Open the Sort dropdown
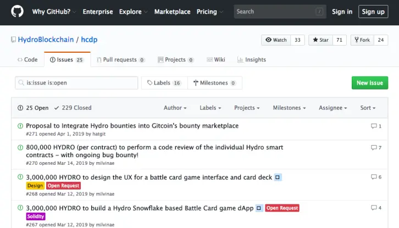This screenshot has width=399, height=228. (x=368, y=108)
